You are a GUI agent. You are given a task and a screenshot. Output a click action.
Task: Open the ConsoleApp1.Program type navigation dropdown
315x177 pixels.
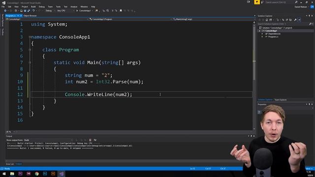click(x=130, y=19)
